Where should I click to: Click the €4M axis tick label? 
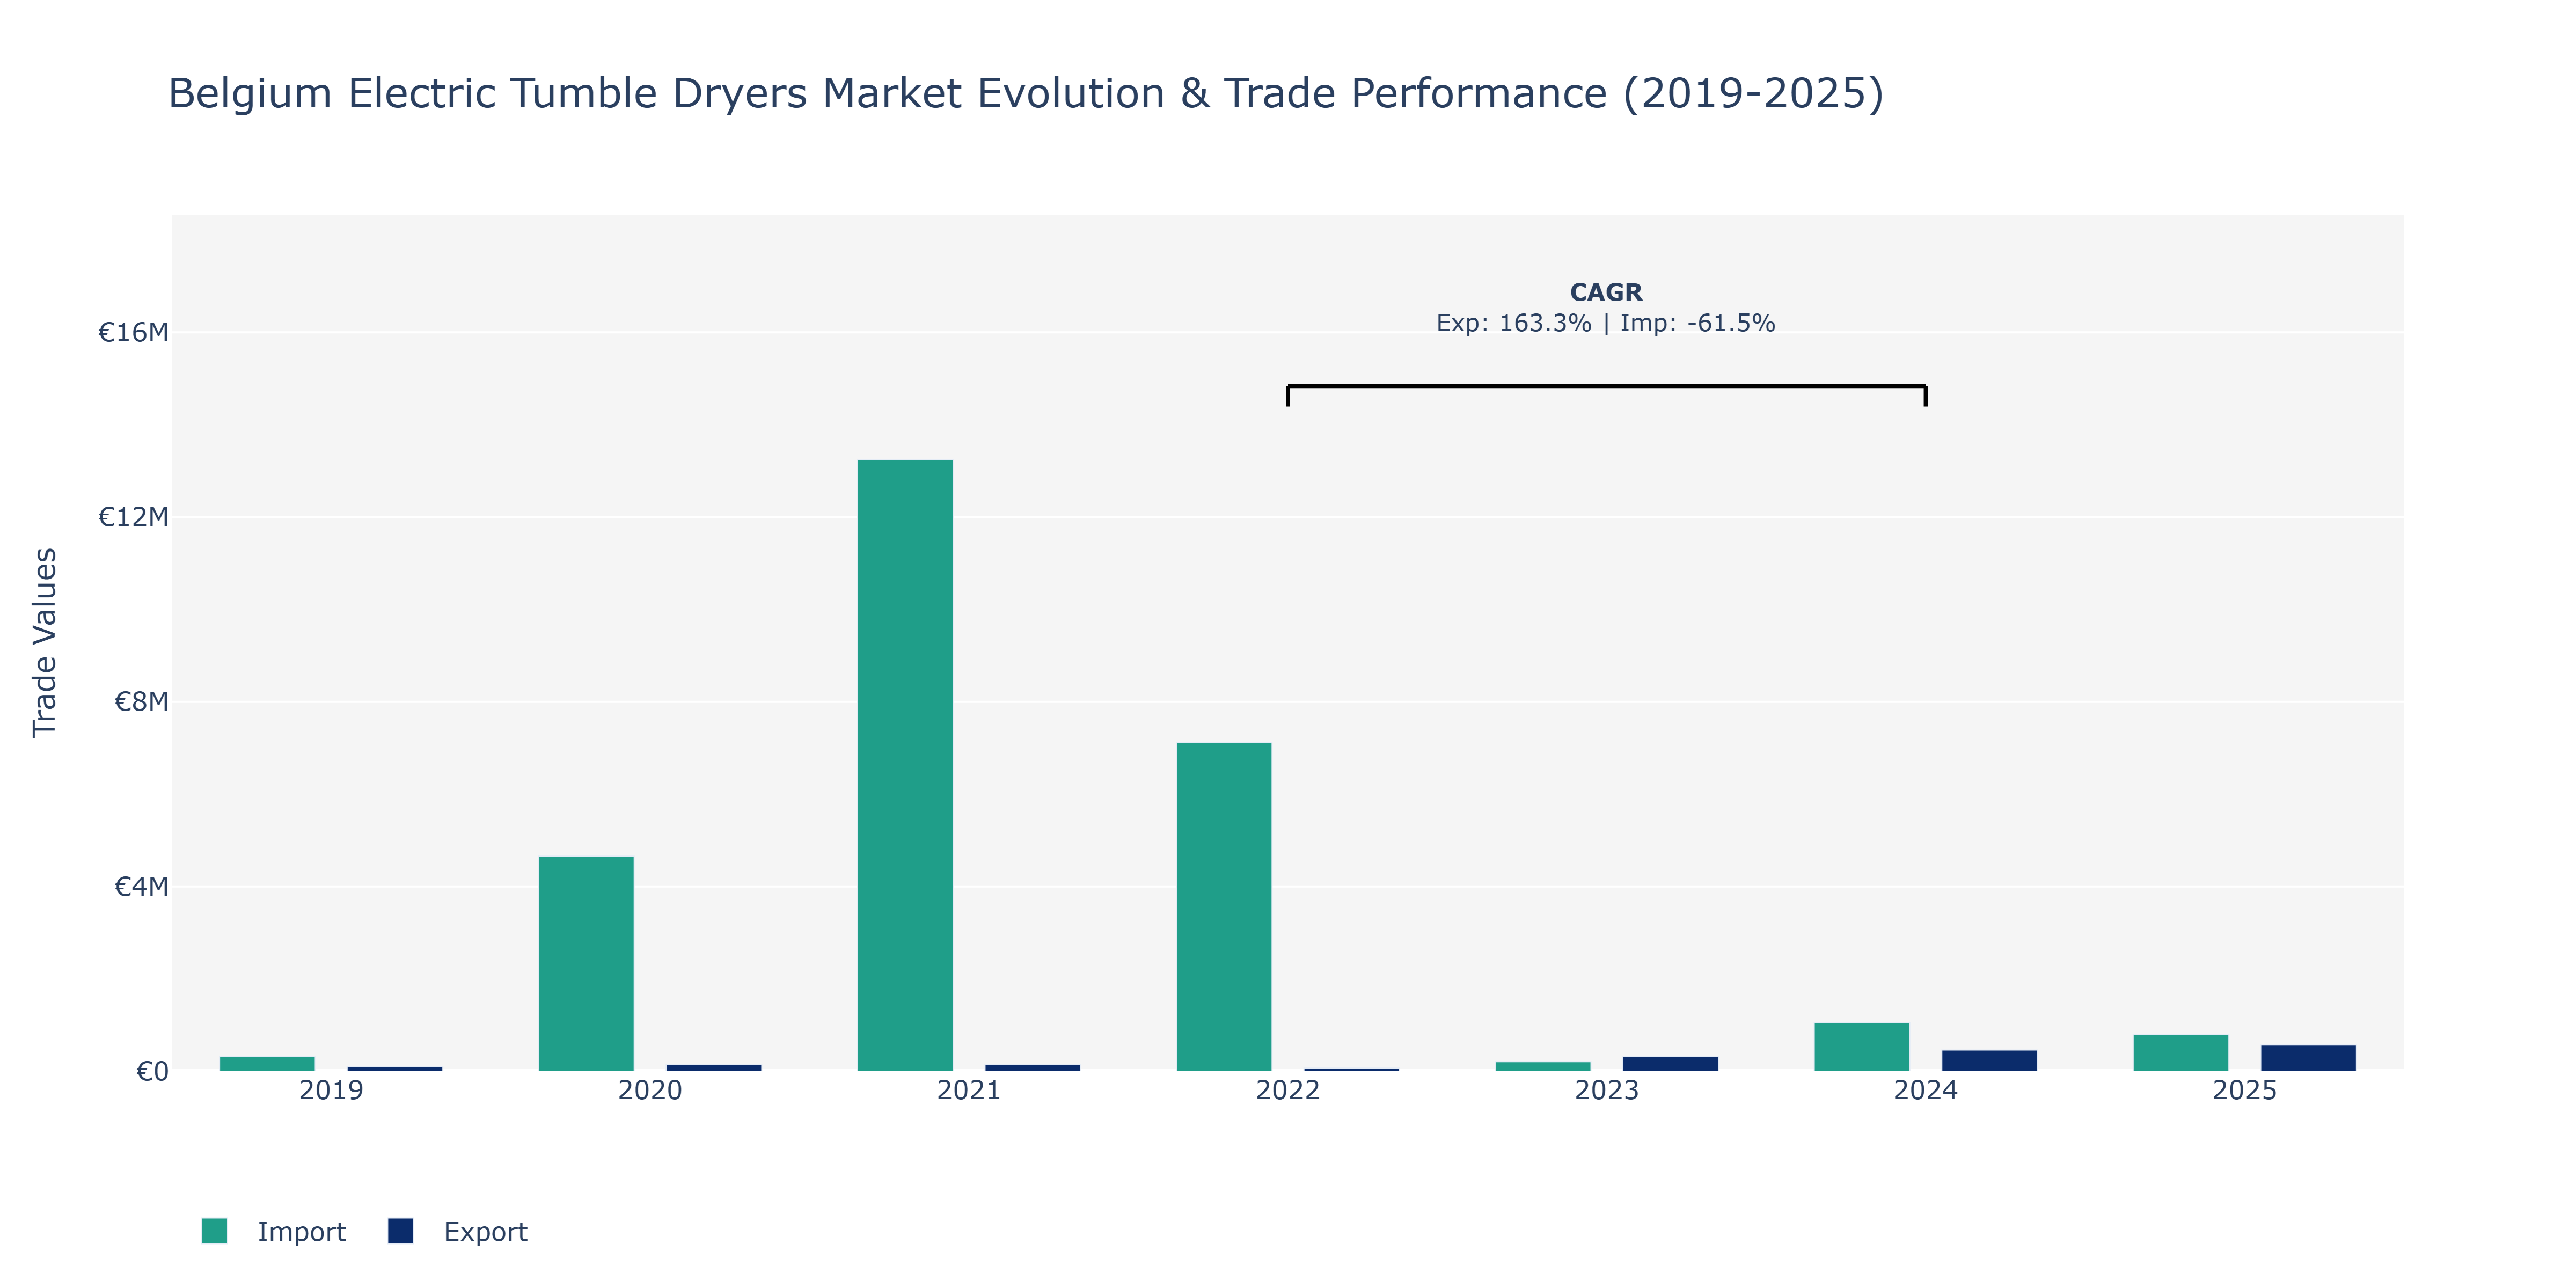(x=141, y=887)
